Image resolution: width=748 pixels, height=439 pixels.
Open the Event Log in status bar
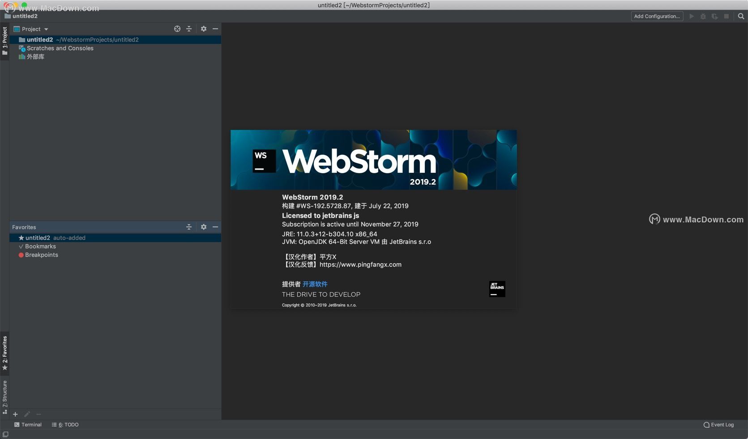718,425
